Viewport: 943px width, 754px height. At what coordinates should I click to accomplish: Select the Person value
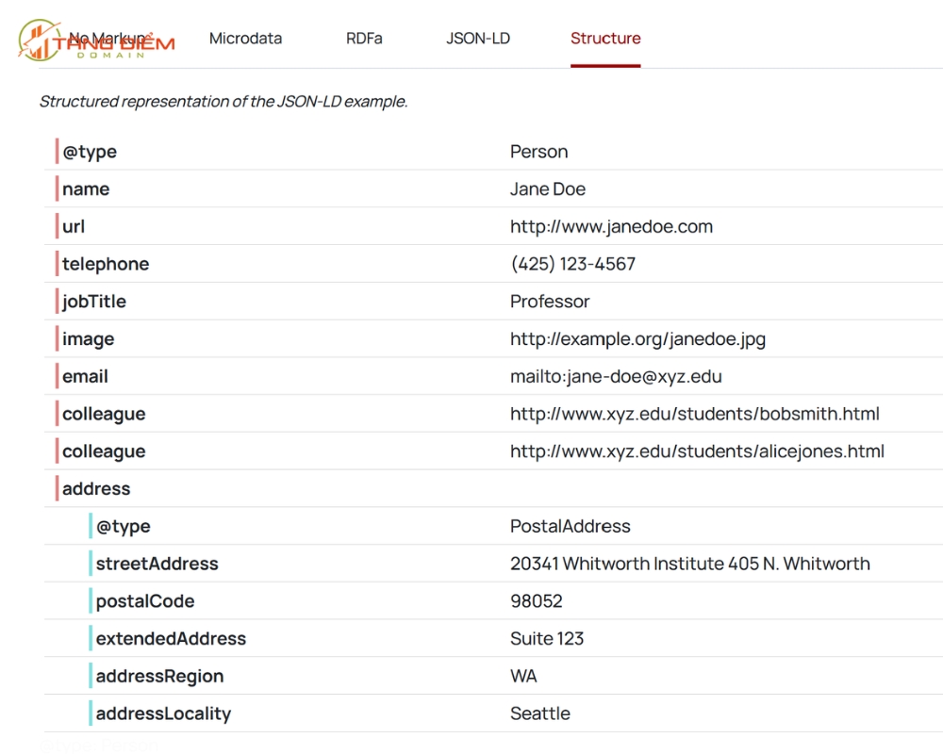click(x=538, y=152)
